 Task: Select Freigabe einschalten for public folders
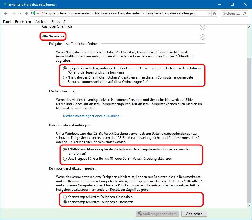65,68
